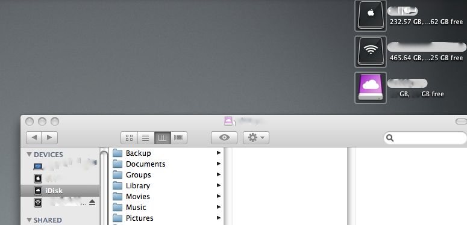467x225 pixels.
Task: Click the Backup folder icon
Action: point(118,153)
